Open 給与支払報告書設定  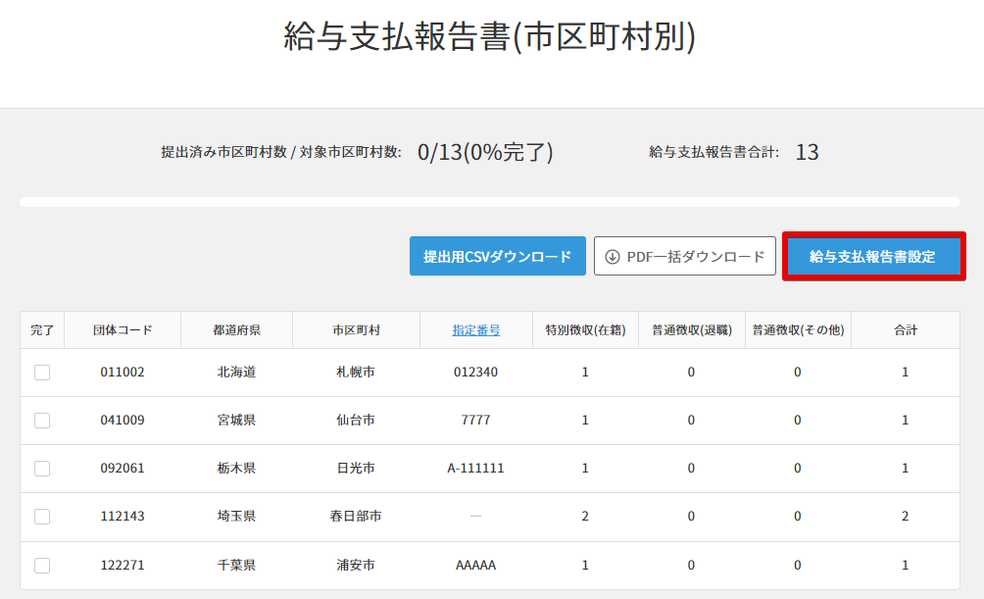[x=872, y=257]
